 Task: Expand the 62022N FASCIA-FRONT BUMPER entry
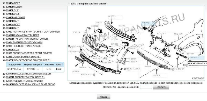click(4, 35)
